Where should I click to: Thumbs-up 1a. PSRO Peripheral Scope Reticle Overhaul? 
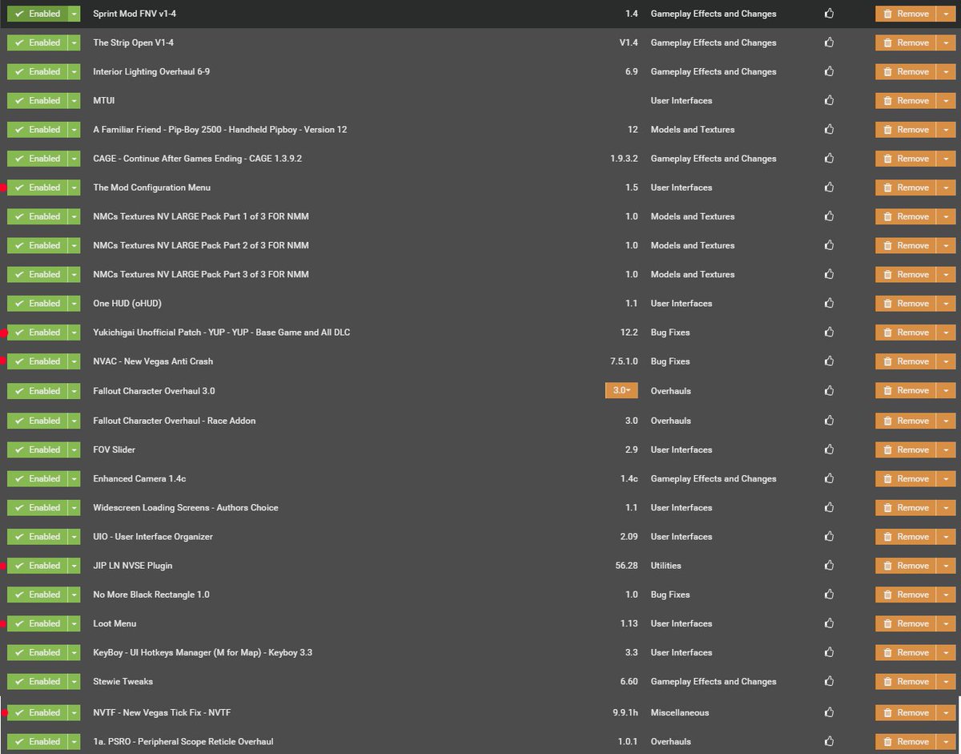[829, 741]
